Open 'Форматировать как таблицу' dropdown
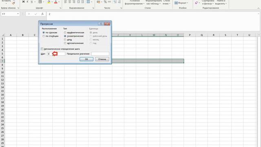 154,2
